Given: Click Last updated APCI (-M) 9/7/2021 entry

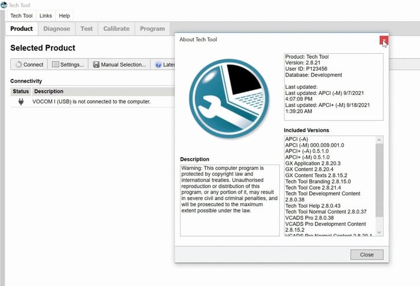Looking at the screenshot, I should pos(324,96).
